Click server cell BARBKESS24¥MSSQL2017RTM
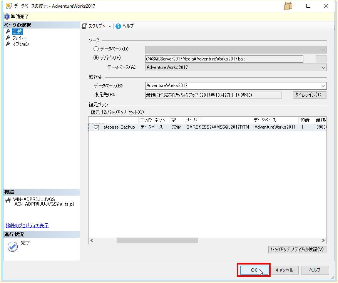The image size is (338, 283). pyautogui.click(x=218, y=127)
